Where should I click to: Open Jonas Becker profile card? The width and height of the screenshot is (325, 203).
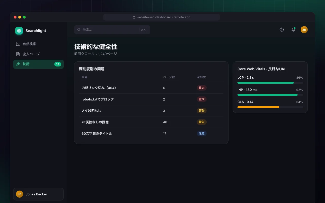[38, 194]
